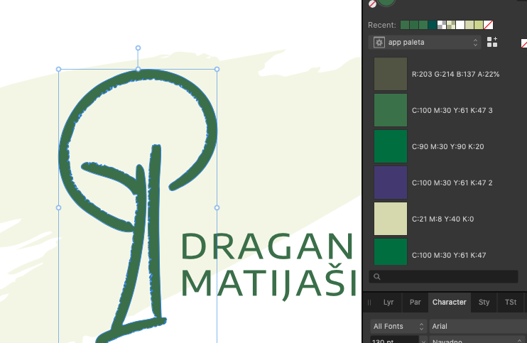Viewport: 527px width, 343px height.
Task: Click the top-center selection handle
Action: click(138, 69)
